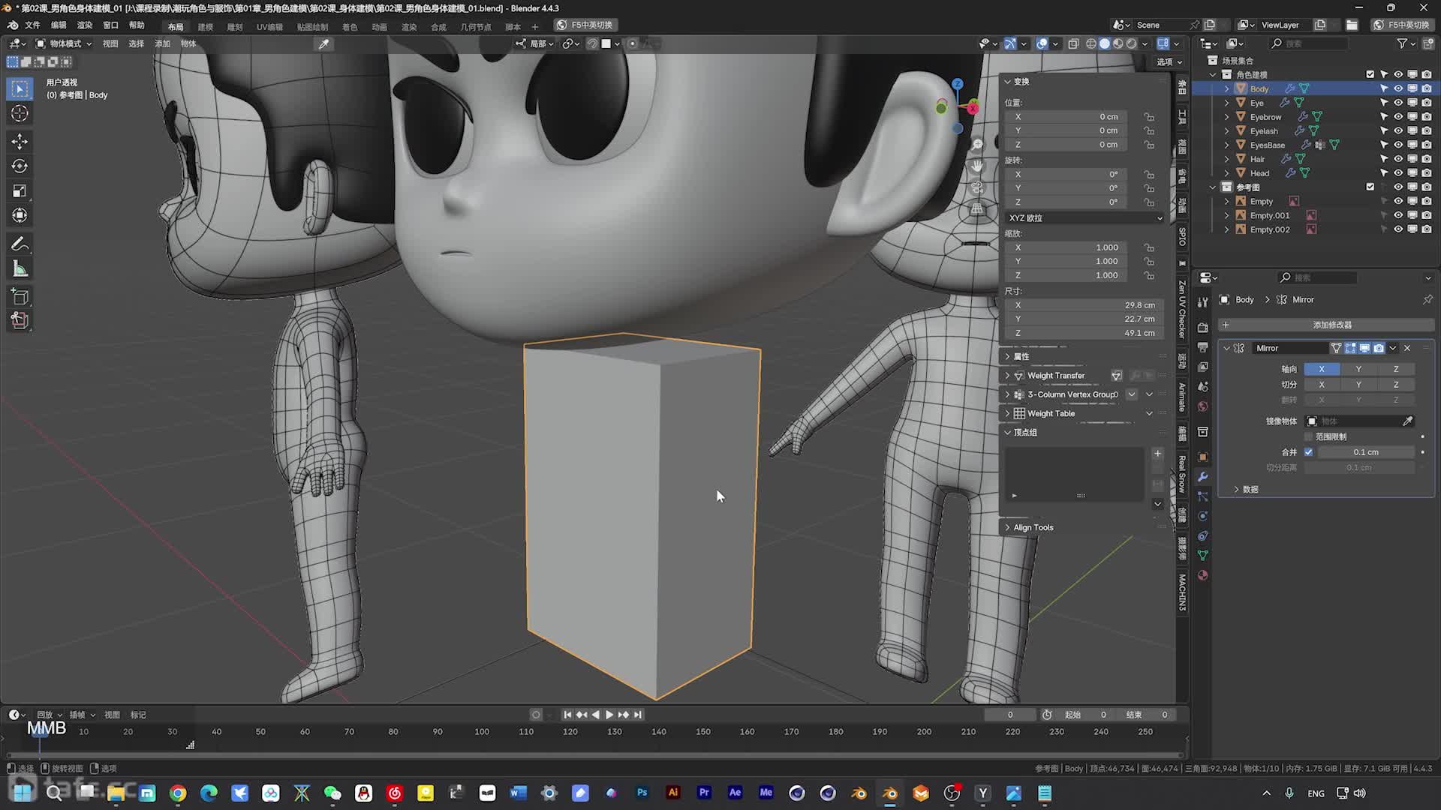Select the Cursor tool in left toolbar

(20, 113)
